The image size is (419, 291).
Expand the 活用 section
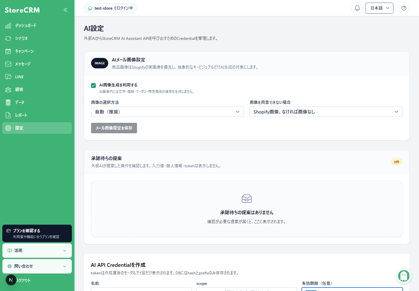tap(37, 251)
